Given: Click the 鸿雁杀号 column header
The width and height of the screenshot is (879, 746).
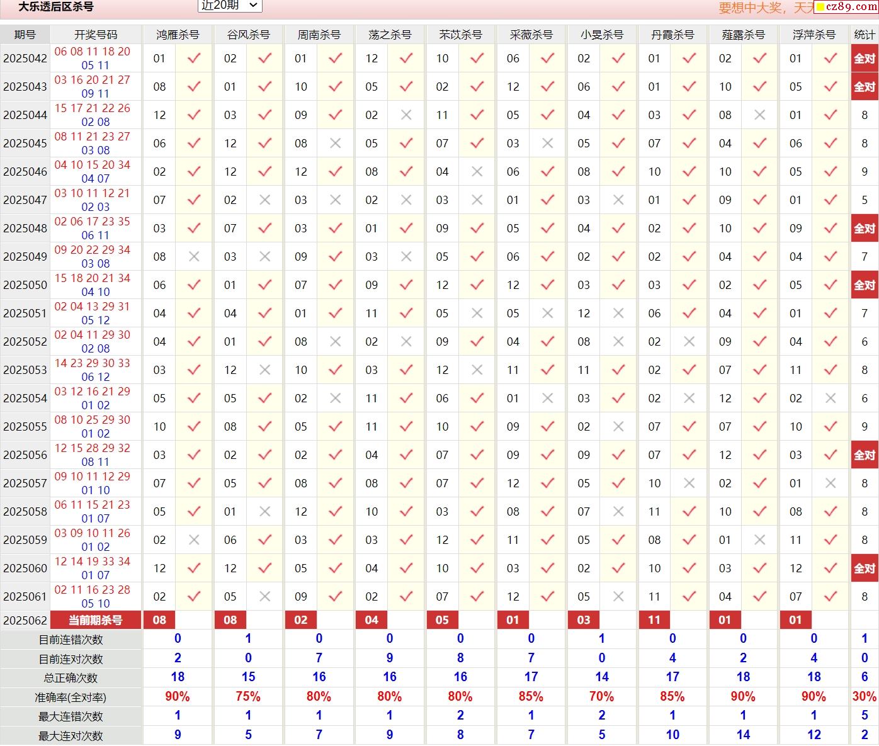Looking at the screenshot, I should coord(178,35).
